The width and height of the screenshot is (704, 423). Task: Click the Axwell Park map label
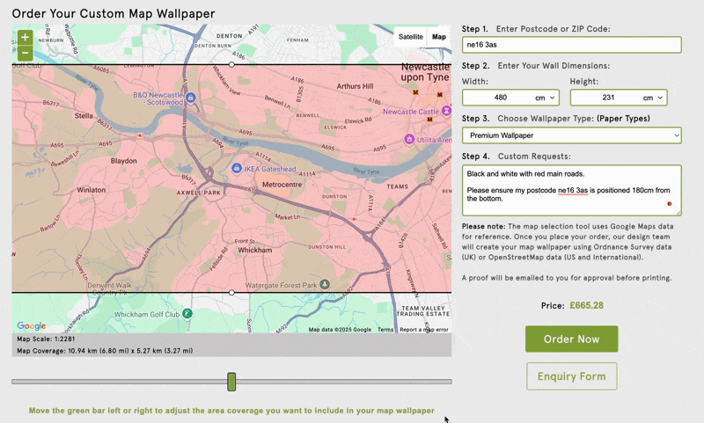tap(199, 193)
